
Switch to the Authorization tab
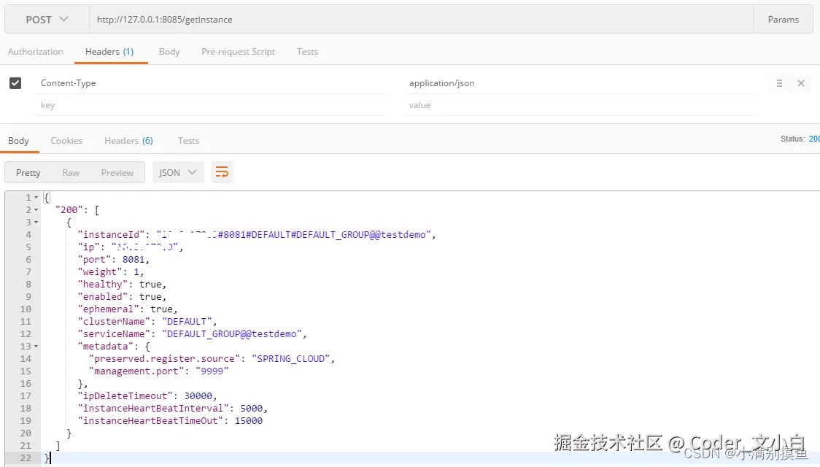(36, 52)
